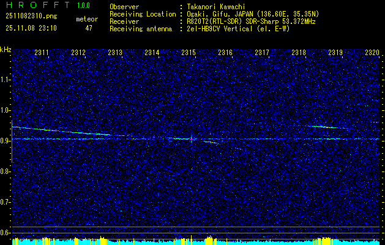Click the 2318 time axis marker

(x=299, y=52)
